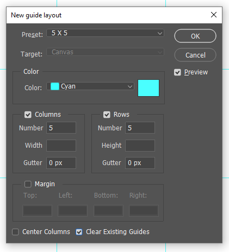Toggle the Rows checkbox

click(x=107, y=115)
